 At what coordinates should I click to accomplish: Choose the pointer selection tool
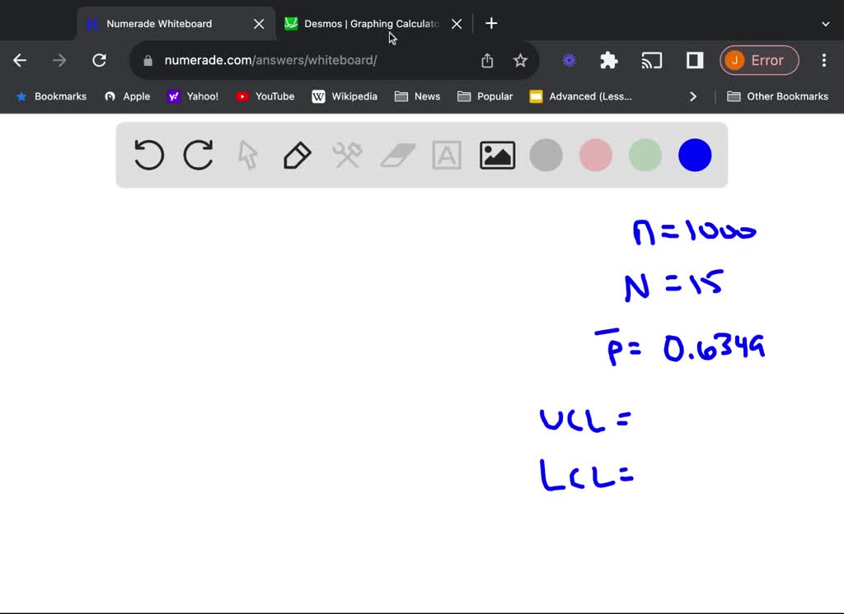pyautogui.click(x=247, y=155)
